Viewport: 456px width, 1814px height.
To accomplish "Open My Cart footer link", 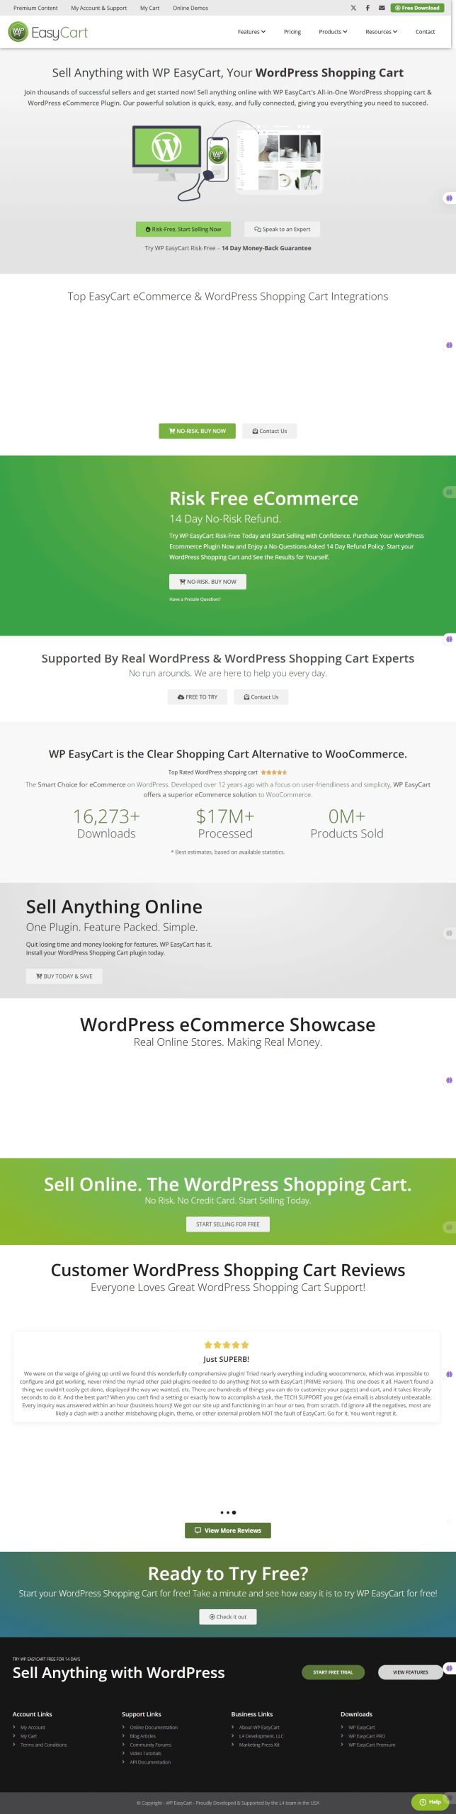I will 28,1736.
